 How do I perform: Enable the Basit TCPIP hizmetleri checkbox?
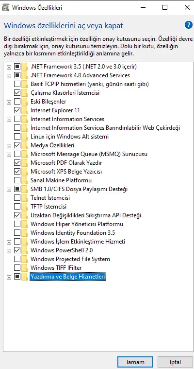click(17, 84)
